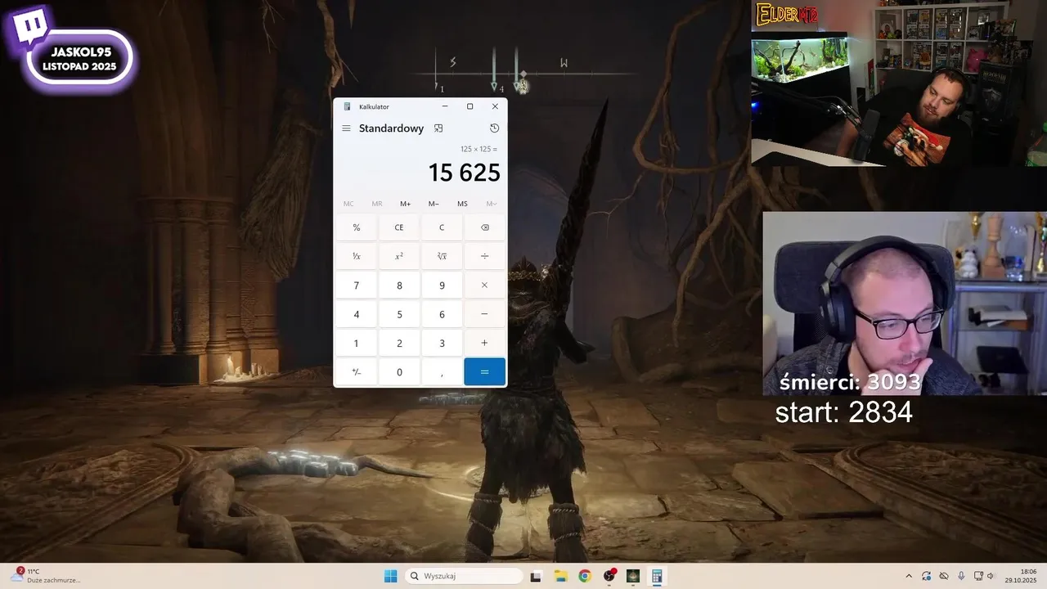Click the decimal comma key
The width and height of the screenshot is (1047, 589).
(x=442, y=371)
